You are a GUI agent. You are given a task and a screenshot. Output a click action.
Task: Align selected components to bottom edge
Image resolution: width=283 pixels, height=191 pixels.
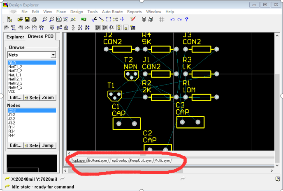tap(66, 28)
